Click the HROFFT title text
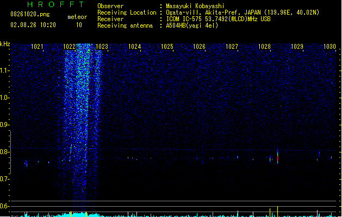Screen dimensions: 342x217 (55, 4)
